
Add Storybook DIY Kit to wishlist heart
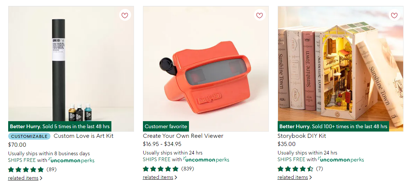pos(395,15)
